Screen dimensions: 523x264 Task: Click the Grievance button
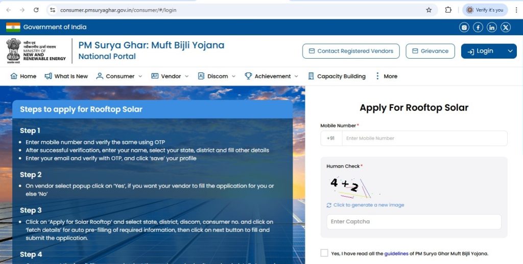click(x=430, y=51)
